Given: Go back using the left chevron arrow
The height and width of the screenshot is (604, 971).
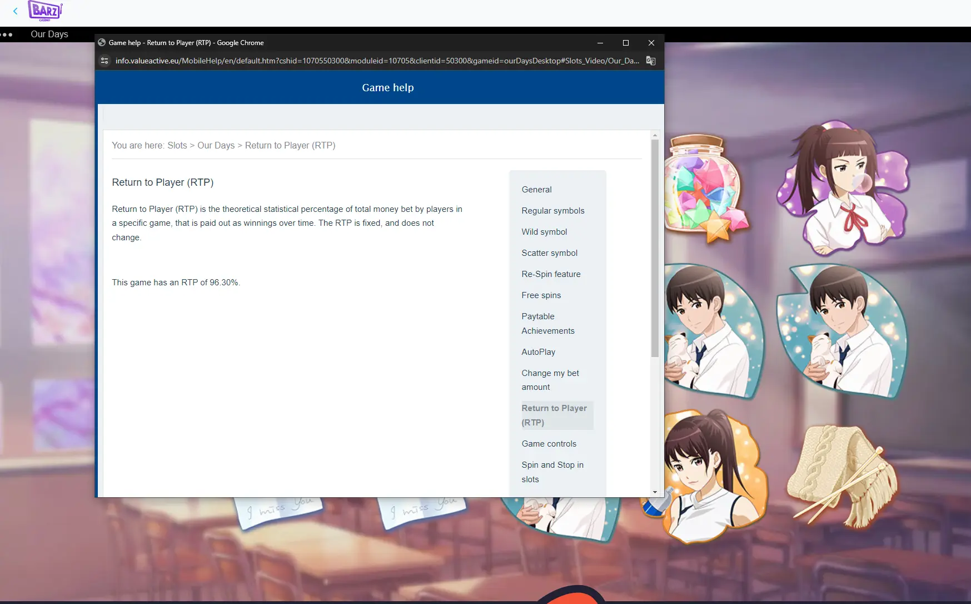Looking at the screenshot, I should [16, 11].
